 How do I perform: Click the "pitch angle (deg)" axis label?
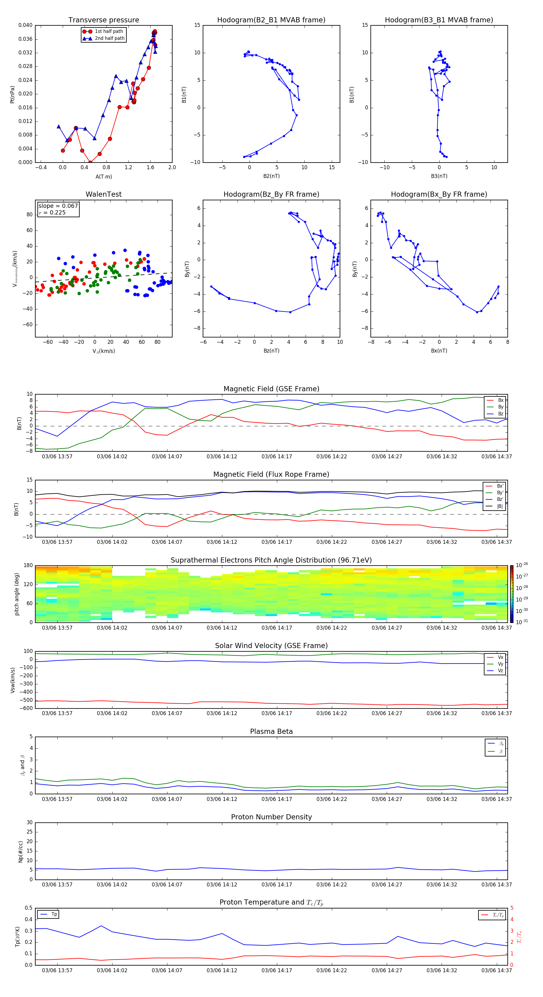[x=17, y=594]
